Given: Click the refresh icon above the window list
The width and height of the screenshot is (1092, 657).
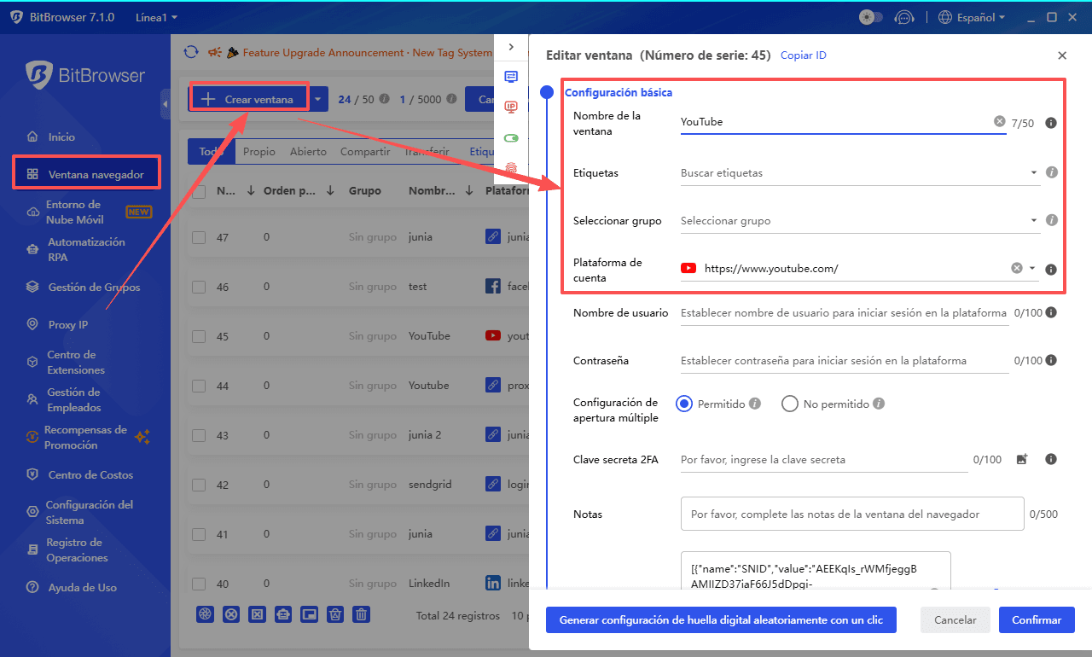Looking at the screenshot, I should pyautogui.click(x=192, y=53).
